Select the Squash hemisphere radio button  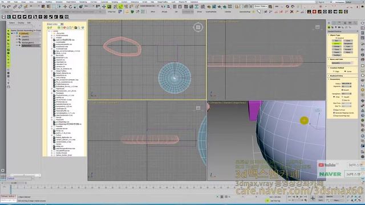click(x=342, y=97)
